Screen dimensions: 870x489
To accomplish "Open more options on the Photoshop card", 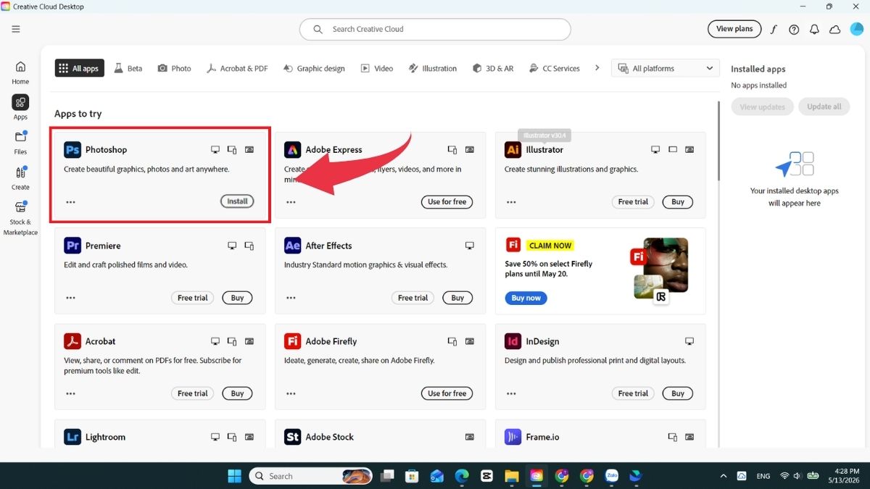I will coord(70,202).
